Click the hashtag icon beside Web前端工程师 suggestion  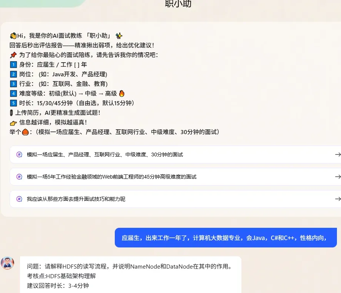19,177
